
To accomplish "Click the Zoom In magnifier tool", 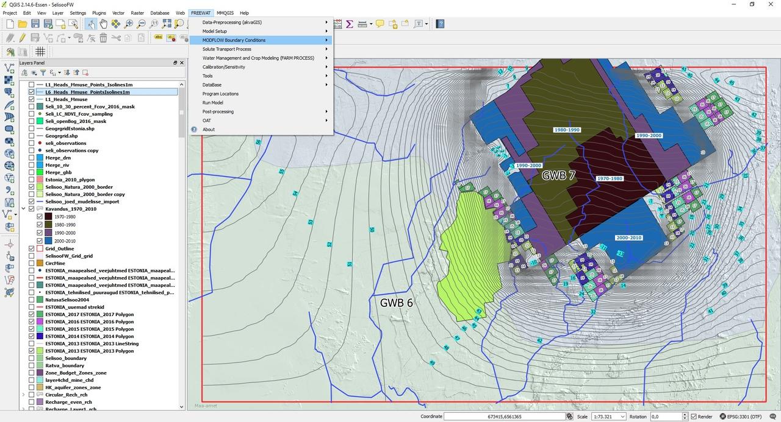I will tap(129, 24).
